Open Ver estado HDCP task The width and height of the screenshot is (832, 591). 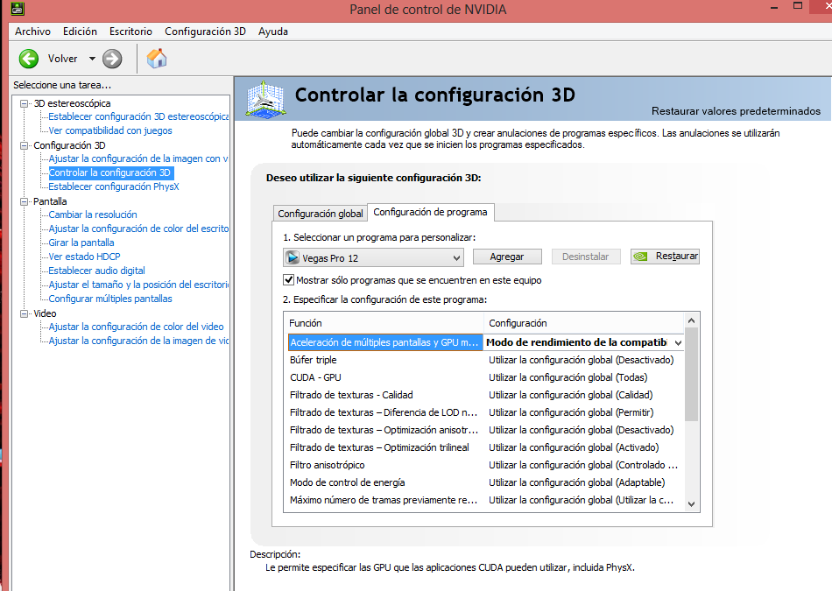tap(84, 257)
